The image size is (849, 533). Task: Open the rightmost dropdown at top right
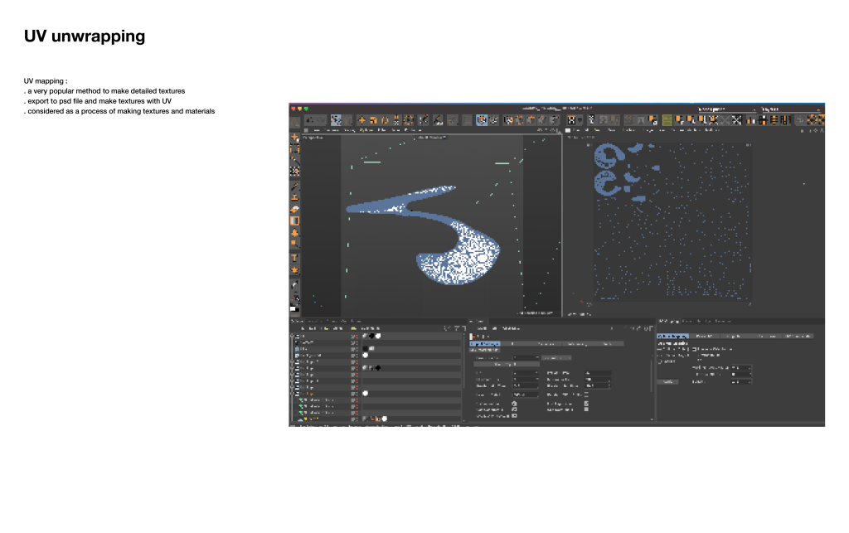tap(791, 109)
